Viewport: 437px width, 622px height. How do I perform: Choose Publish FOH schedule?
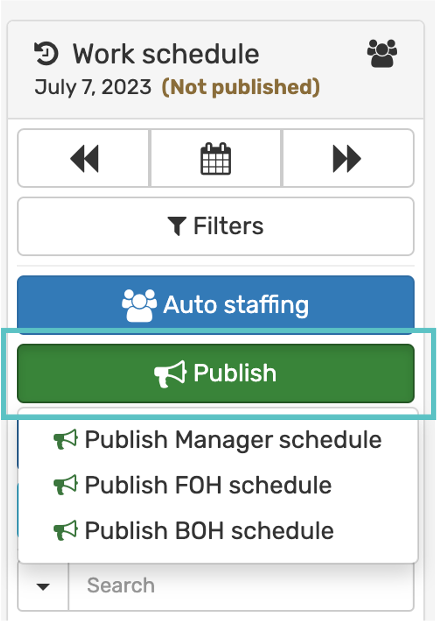click(x=208, y=485)
